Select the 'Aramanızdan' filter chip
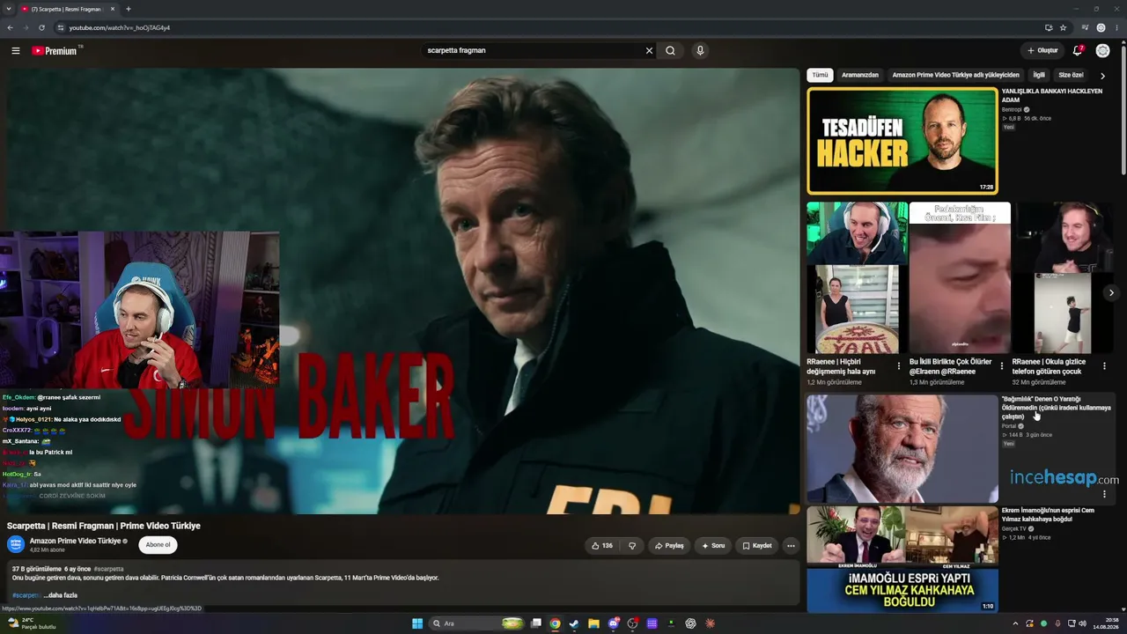 (x=860, y=75)
